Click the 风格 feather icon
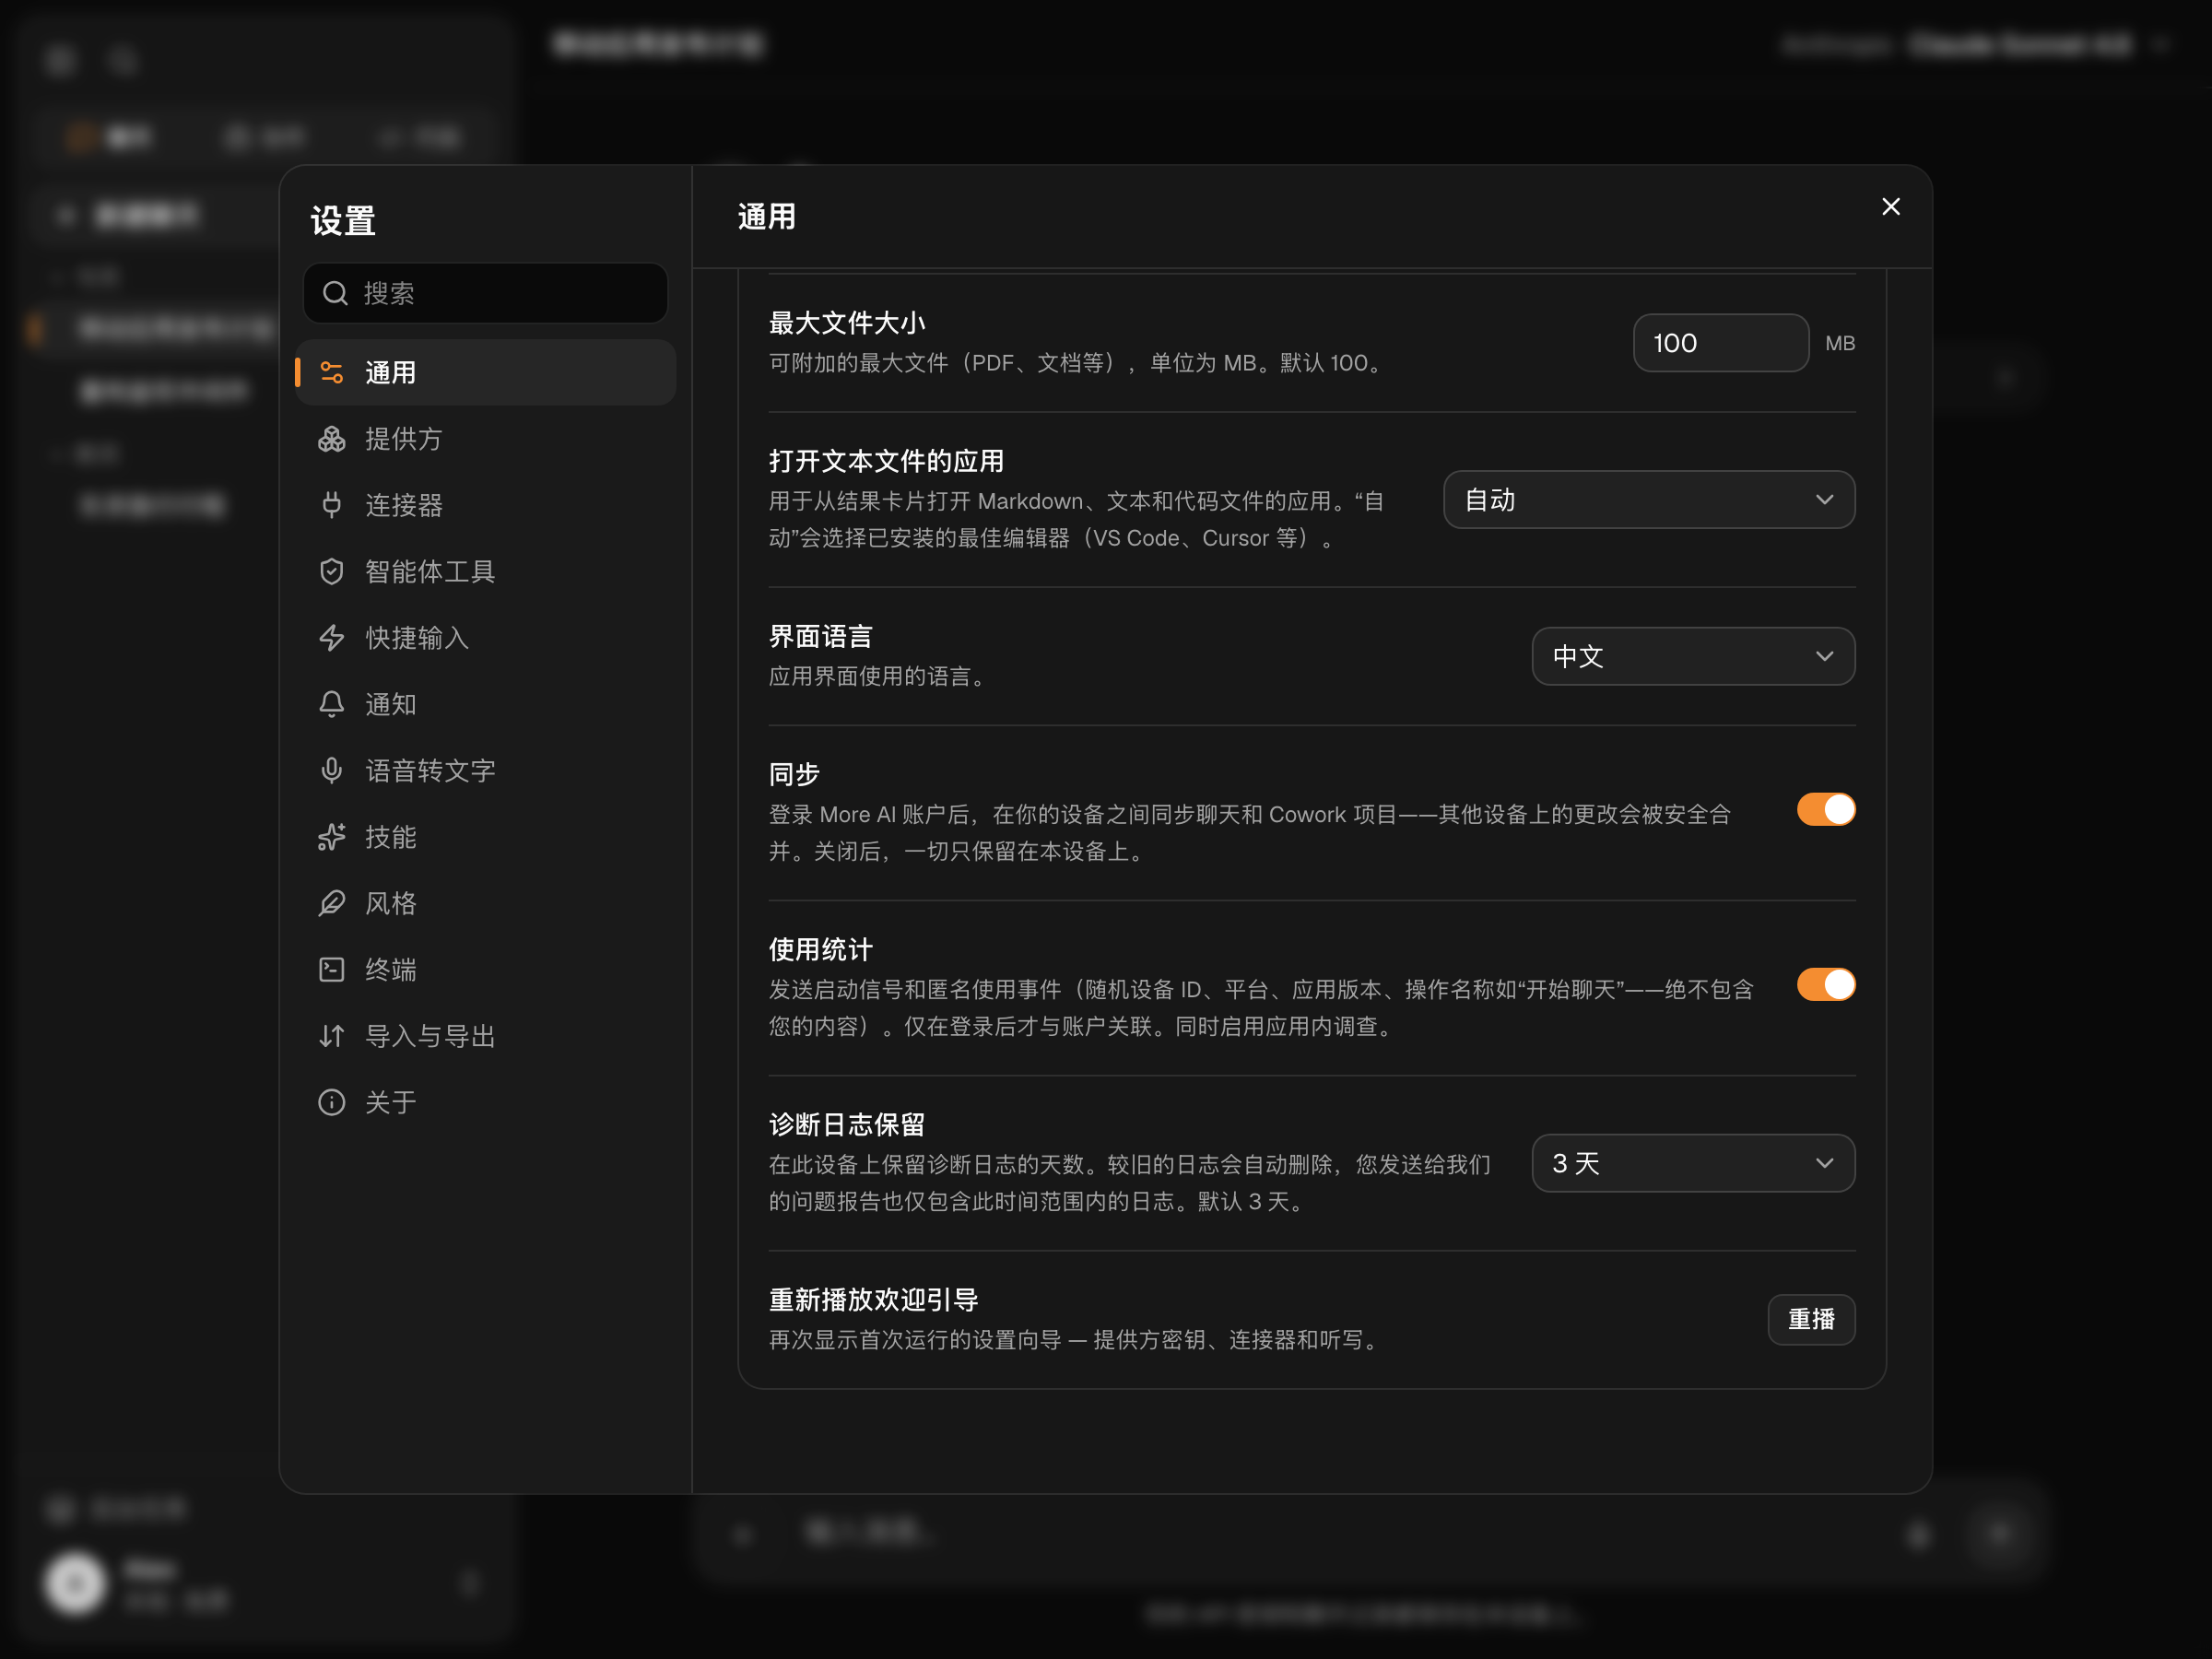 click(332, 903)
